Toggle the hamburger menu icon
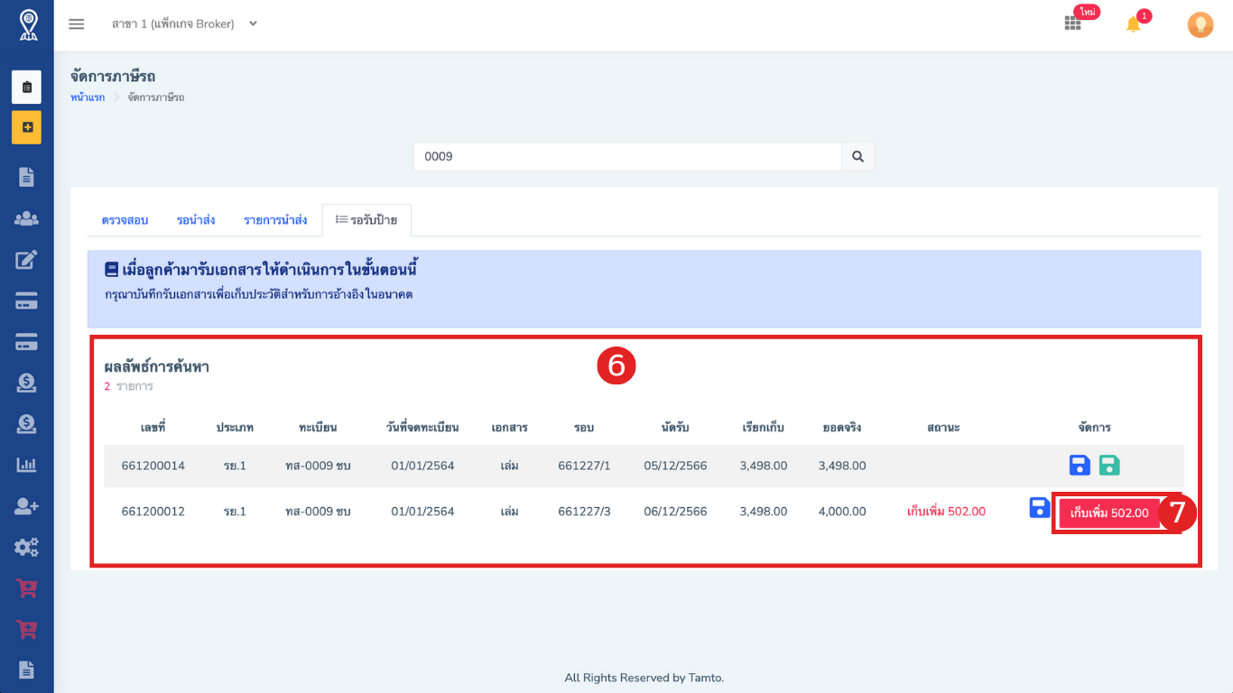Viewport: 1233px width, 693px height. [77, 24]
